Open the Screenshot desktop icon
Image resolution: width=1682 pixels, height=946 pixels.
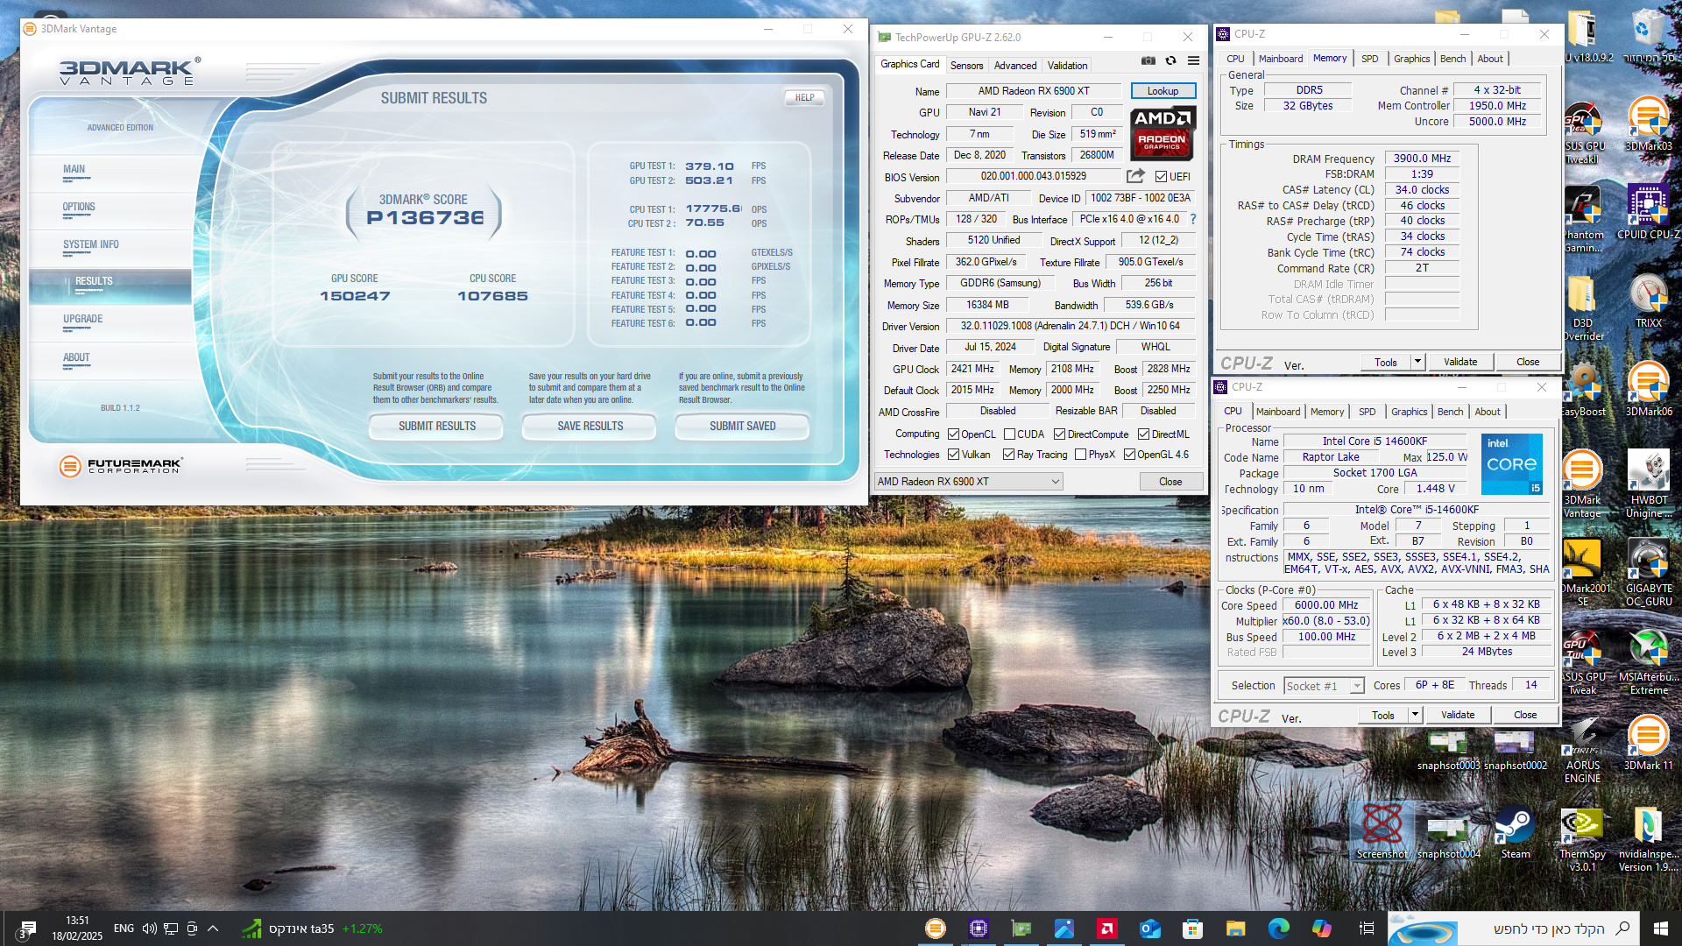1382,831
